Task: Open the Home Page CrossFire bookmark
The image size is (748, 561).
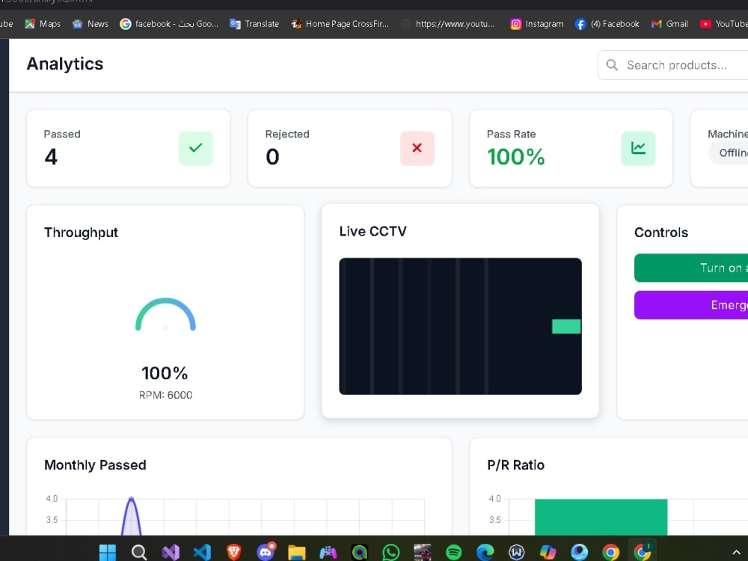Action: tap(340, 24)
